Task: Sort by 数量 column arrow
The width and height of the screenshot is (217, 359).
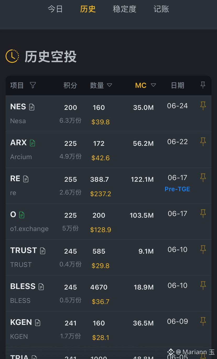Action: [110, 85]
